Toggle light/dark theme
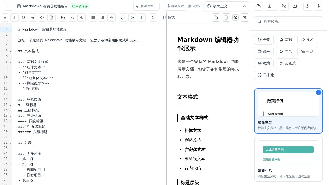Viewport: 329px width, 185px height. point(308,6)
